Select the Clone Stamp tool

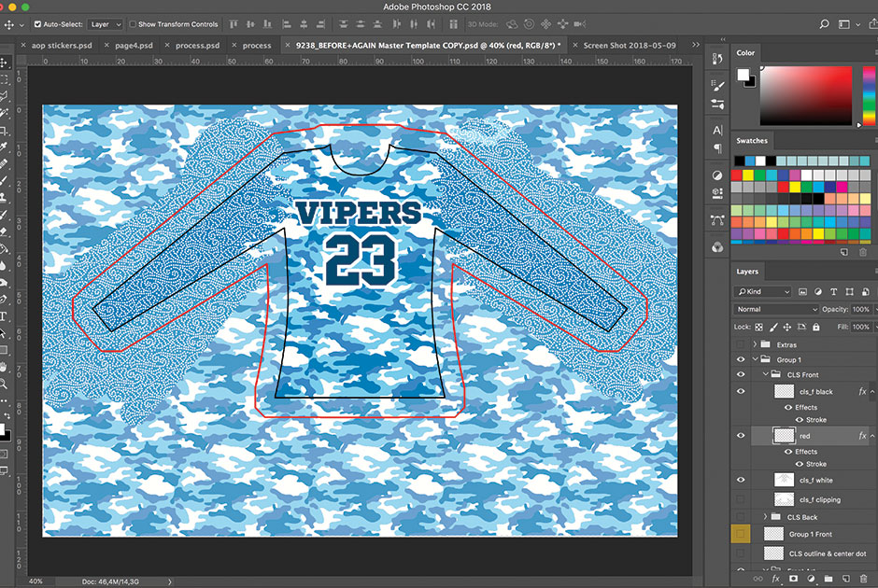click(x=4, y=198)
